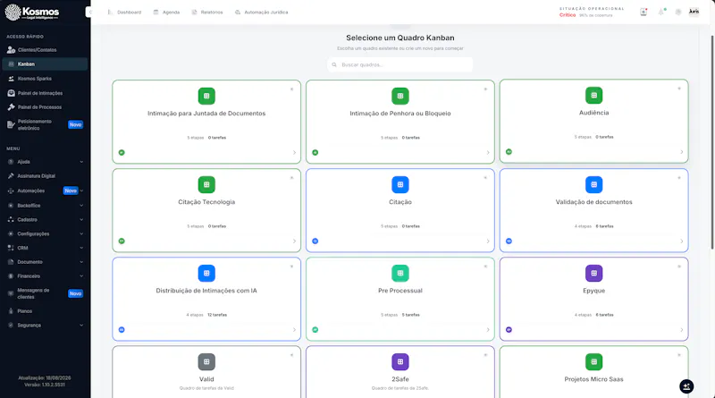The width and height of the screenshot is (715, 398).
Task: Click the Crítico operational status
Action: click(x=568, y=15)
